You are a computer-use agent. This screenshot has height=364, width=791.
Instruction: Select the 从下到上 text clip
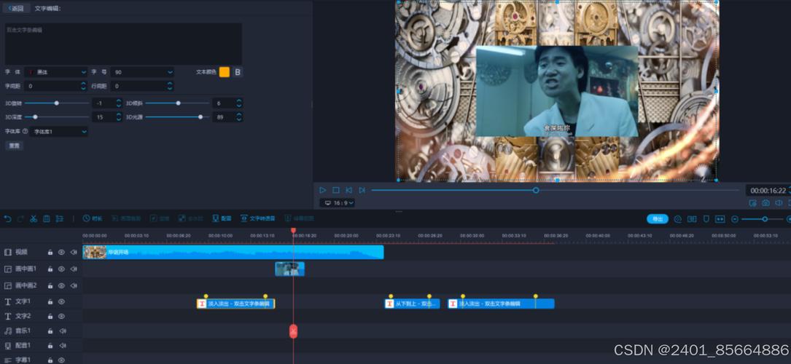(x=412, y=304)
